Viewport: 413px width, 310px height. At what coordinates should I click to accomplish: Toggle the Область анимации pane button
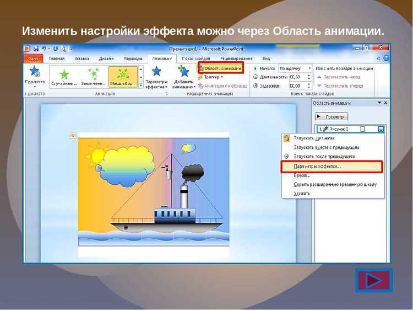click(221, 68)
